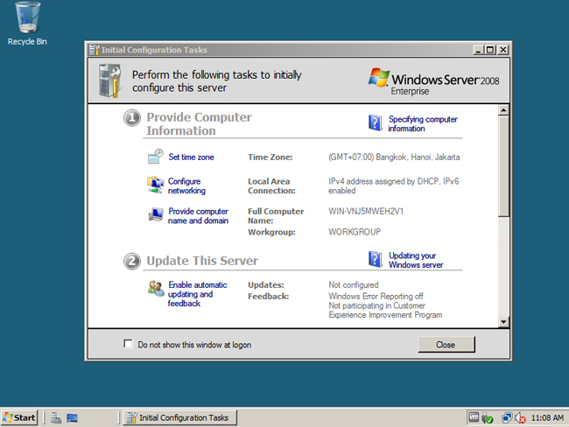Click the Time Zone: label
The image size is (569, 427).
pyautogui.click(x=270, y=157)
